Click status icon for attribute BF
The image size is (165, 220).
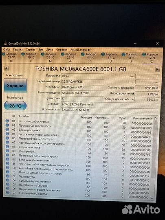click(x=8, y=163)
